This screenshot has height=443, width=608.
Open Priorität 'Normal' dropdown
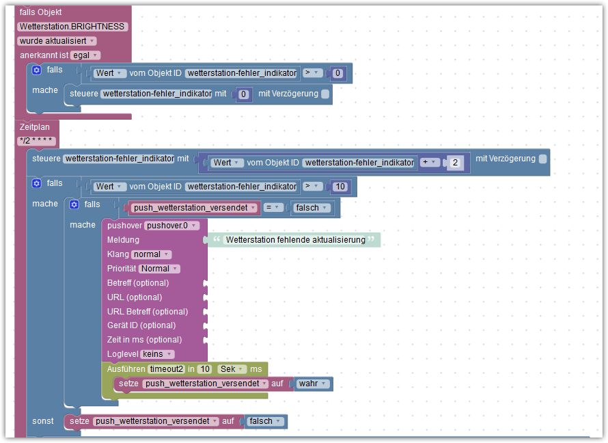160,269
